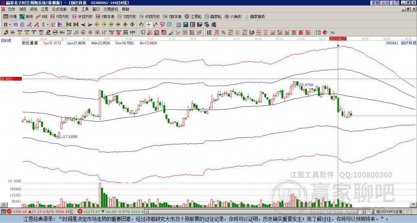The image size is (417, 223).
Task: Select the hand pan tool
Action: point(141,25)
